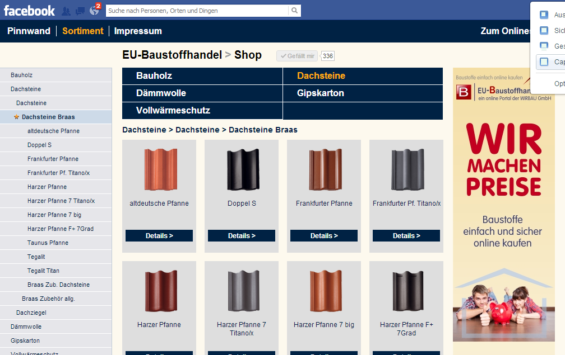Select the Vollwärmeschutz category tile
This screenshot has height=355, width=565.
pos(202,110)
